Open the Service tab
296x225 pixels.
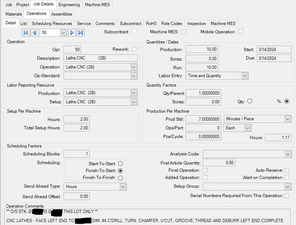84,23
